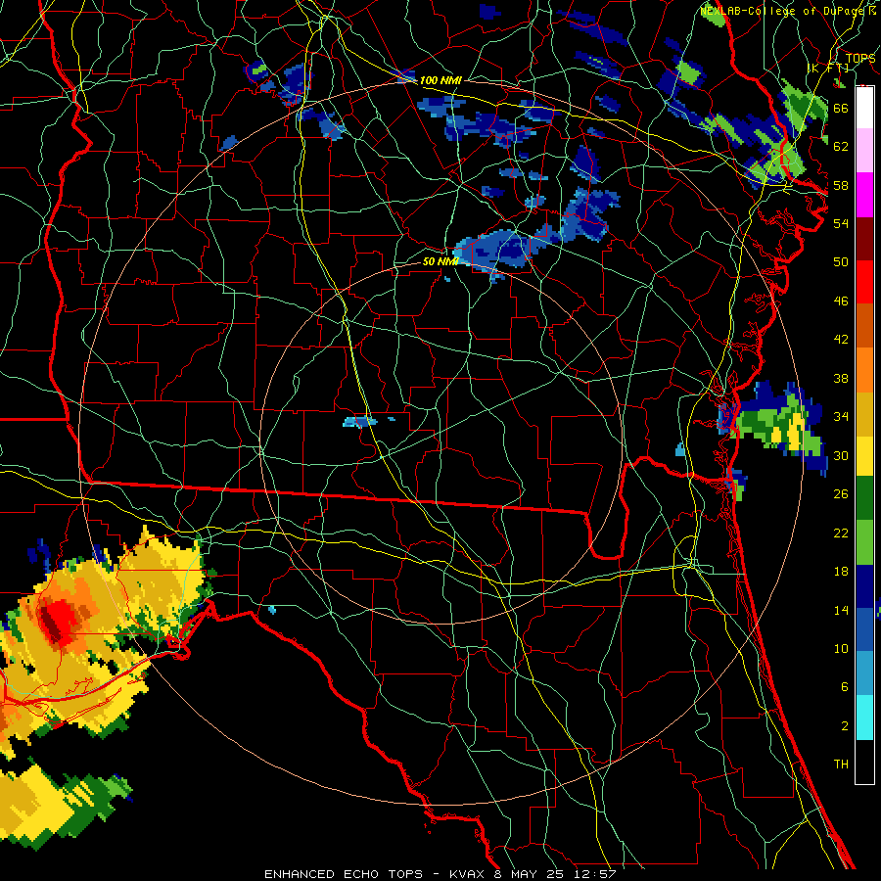Click the bright red swatch near 46
The height and width of the screenshot is (881, 881).
point(864,283)
